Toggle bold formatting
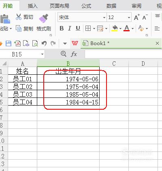The width and height of the screenshot is (162, 171). pyautogui.click(x=62, y=28)
